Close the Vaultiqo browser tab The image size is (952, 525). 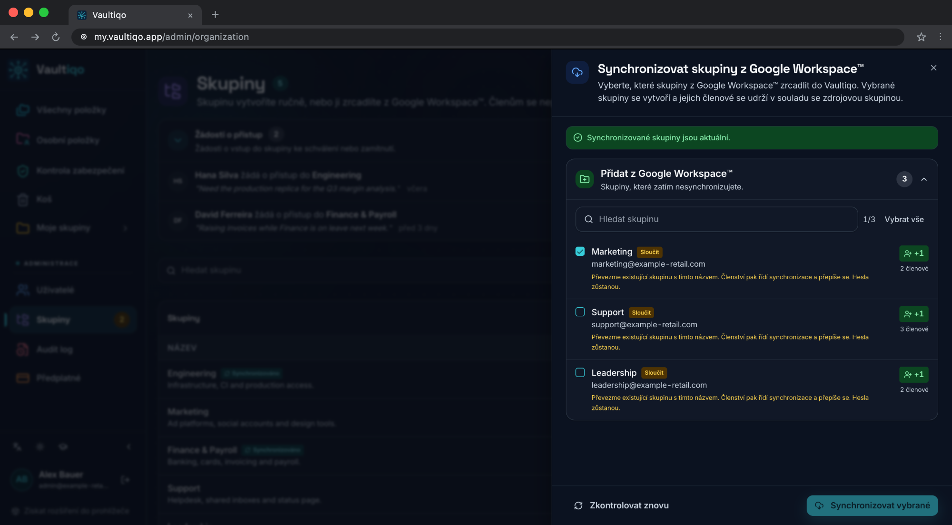click(x=190, y=15)
